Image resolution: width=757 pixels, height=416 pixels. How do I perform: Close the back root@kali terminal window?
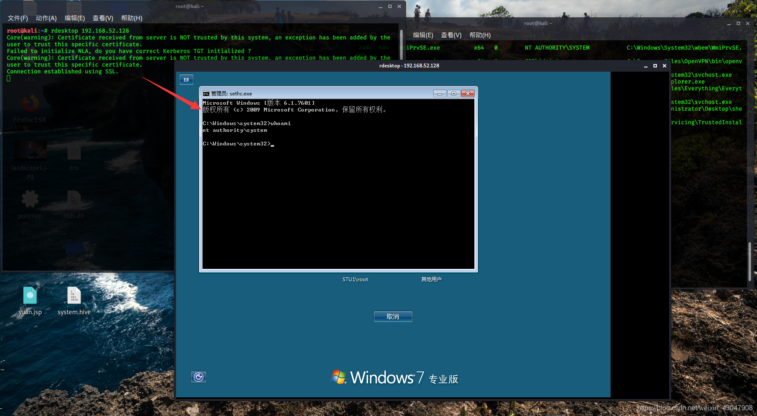(x=748, y=23)
